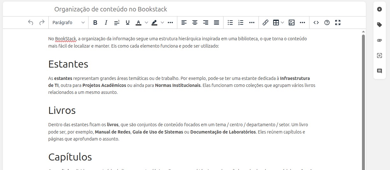Click the undo button
The height and width of the screenshot is (170, 390).
point(31,23)
